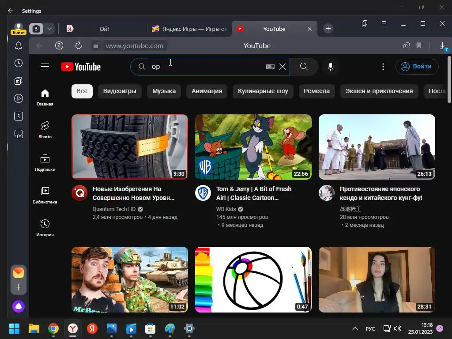Switch to the Ой! tab
The image size is (452, 339).
[x=104, y=29]
